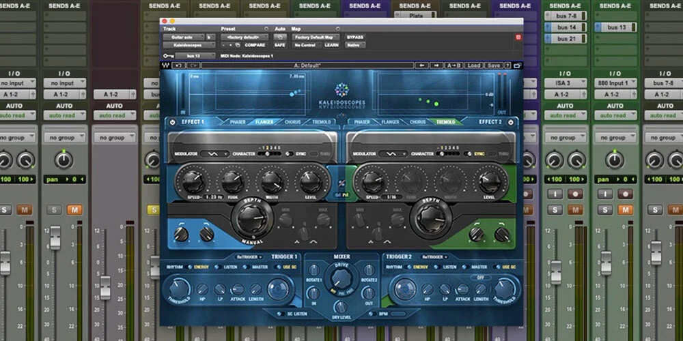Select Phaser tab for Effect 2
683x341 pixels.
[x=362, y=122]
